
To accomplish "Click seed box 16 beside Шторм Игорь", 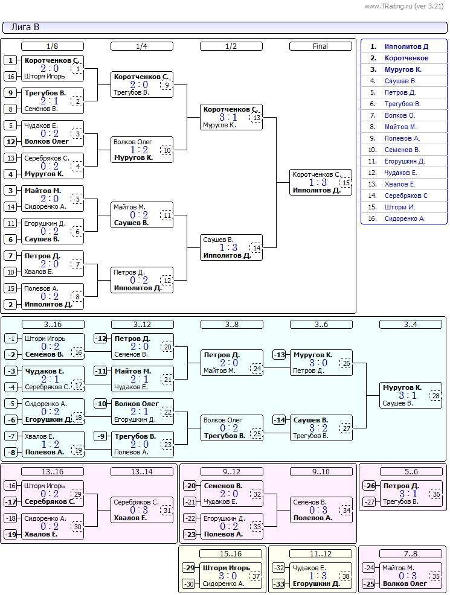I will pyautogui.click(x=11, y=77).
